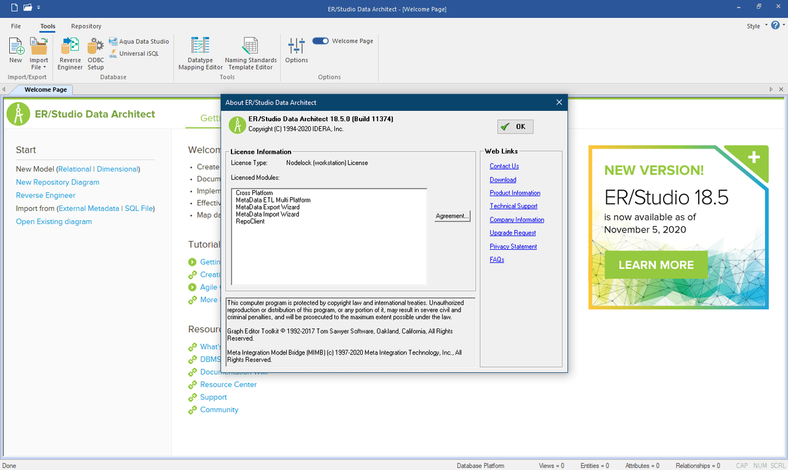This screenshot has height=470, width=788.
Task: Open the Privacy Statement web link
Action: click(x=513, y=247)
